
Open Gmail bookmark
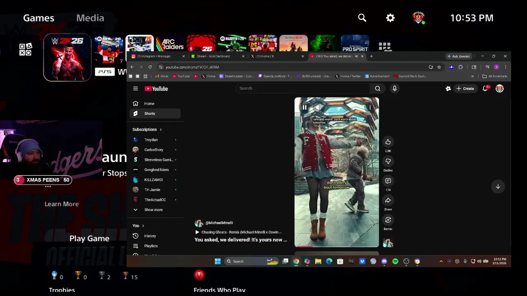(x=161, y=76)
